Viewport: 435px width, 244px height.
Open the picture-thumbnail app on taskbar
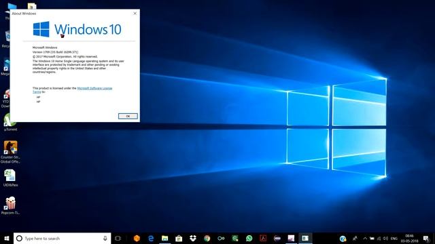coord(291,238)
